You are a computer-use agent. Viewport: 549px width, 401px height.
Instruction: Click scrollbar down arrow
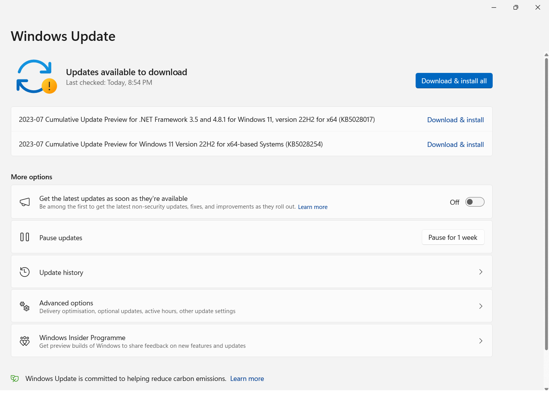pyautogui.click(x=546, y=389)
